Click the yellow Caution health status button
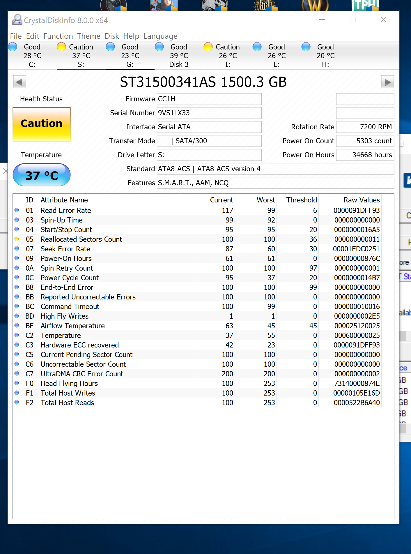This screenshot has height=554, width=411. click(42, 124)
